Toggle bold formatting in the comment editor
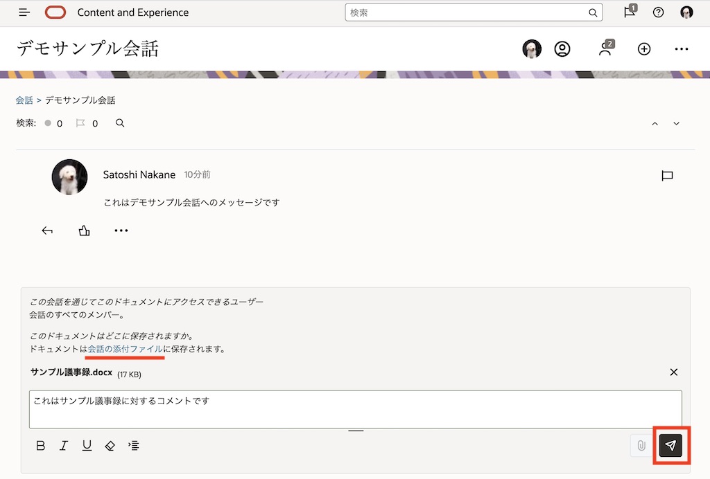The height and width of the screenshot is (479, 710). click(40, 446)
